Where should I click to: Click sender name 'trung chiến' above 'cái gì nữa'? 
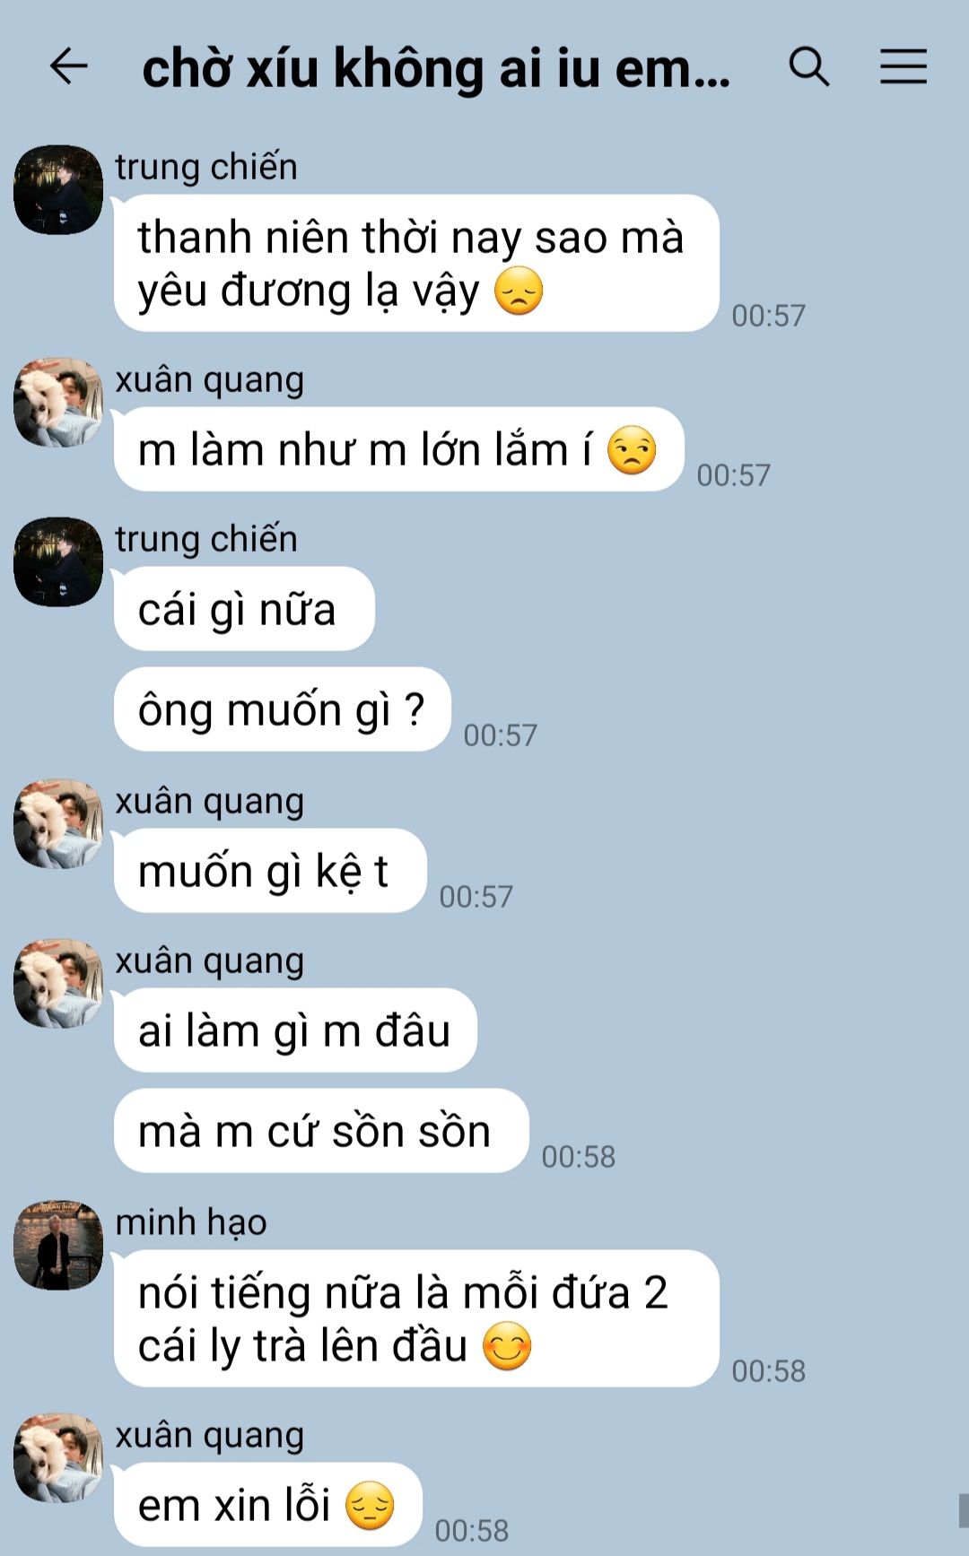[206, 539]
